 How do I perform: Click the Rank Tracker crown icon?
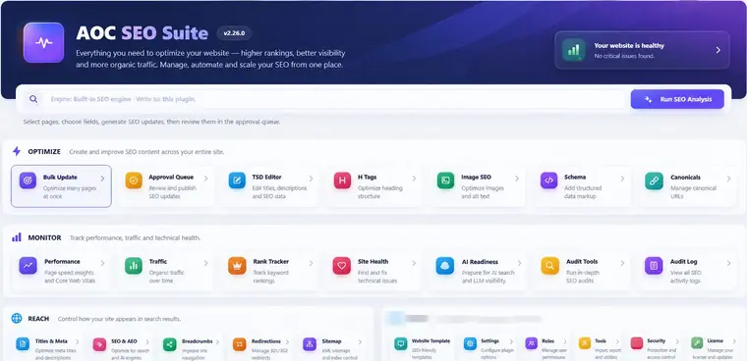click(x=237, y=266)
